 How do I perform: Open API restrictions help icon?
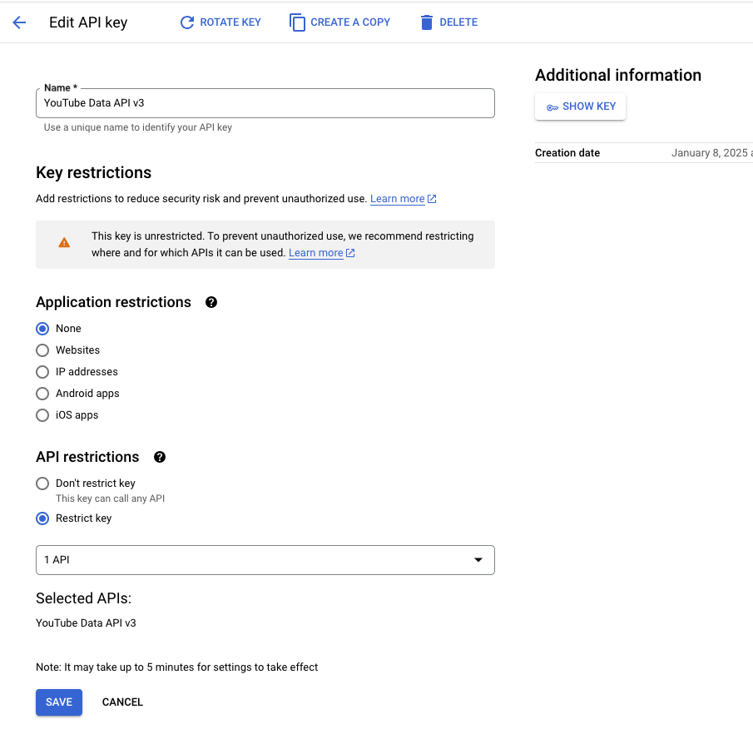tap(160, 457)
